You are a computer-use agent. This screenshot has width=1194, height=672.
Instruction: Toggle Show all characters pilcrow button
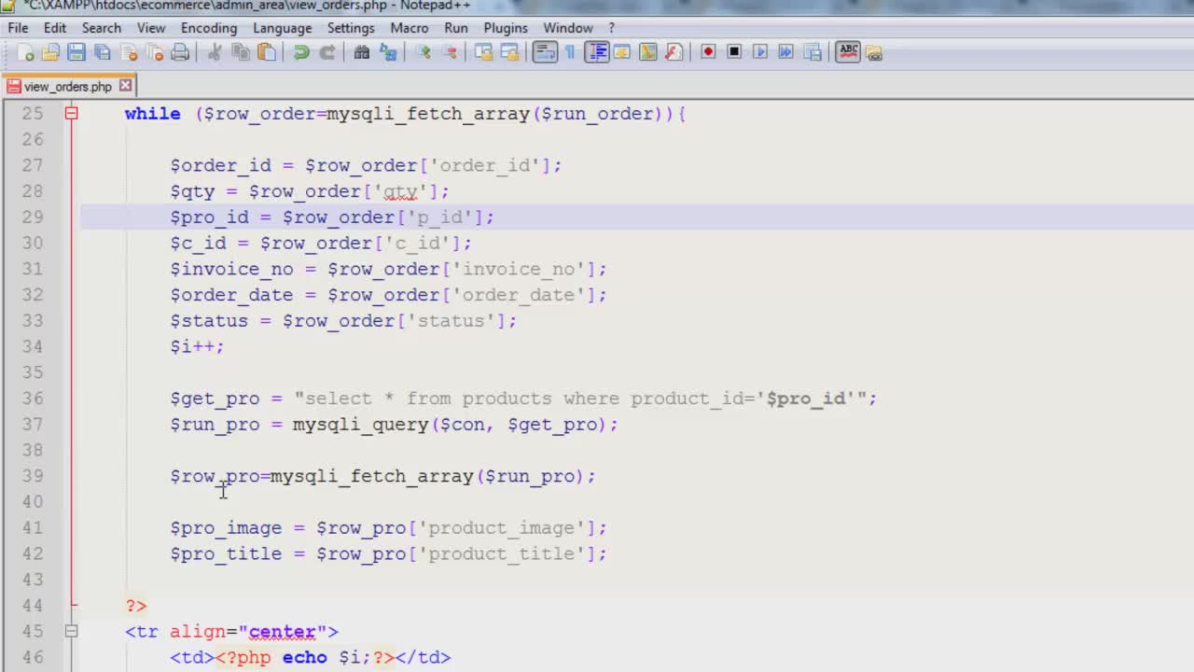pyautogui.click(x=570, y=52)
